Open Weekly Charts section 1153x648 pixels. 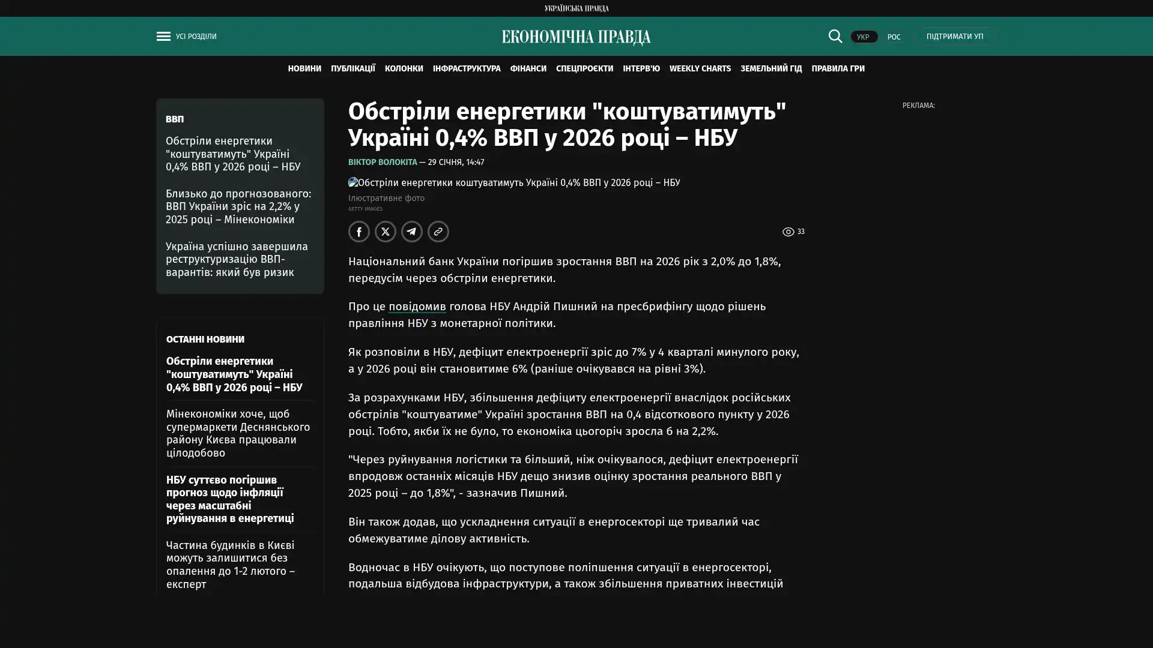[x=700, y=69]
